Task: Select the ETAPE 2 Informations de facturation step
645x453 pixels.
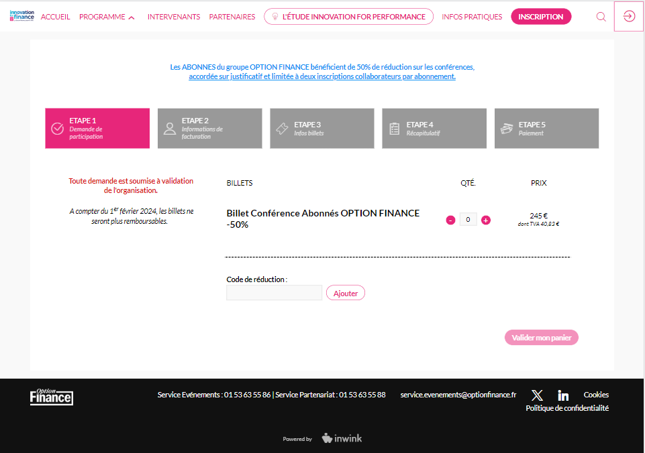Action: pyautogui.click(x=210, y=128)
